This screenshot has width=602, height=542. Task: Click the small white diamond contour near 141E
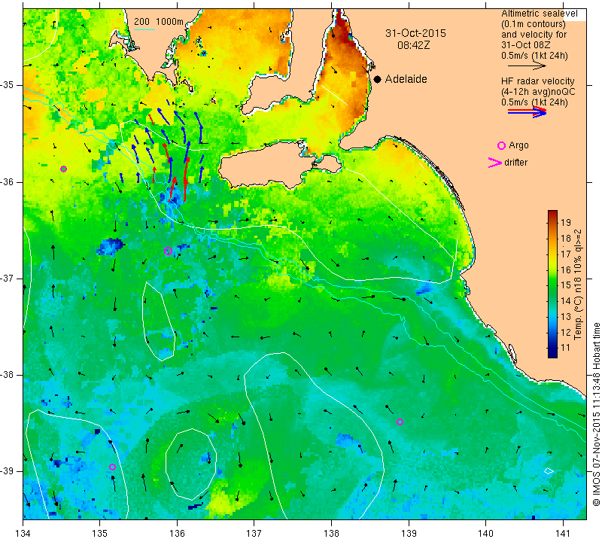(549, 471)
